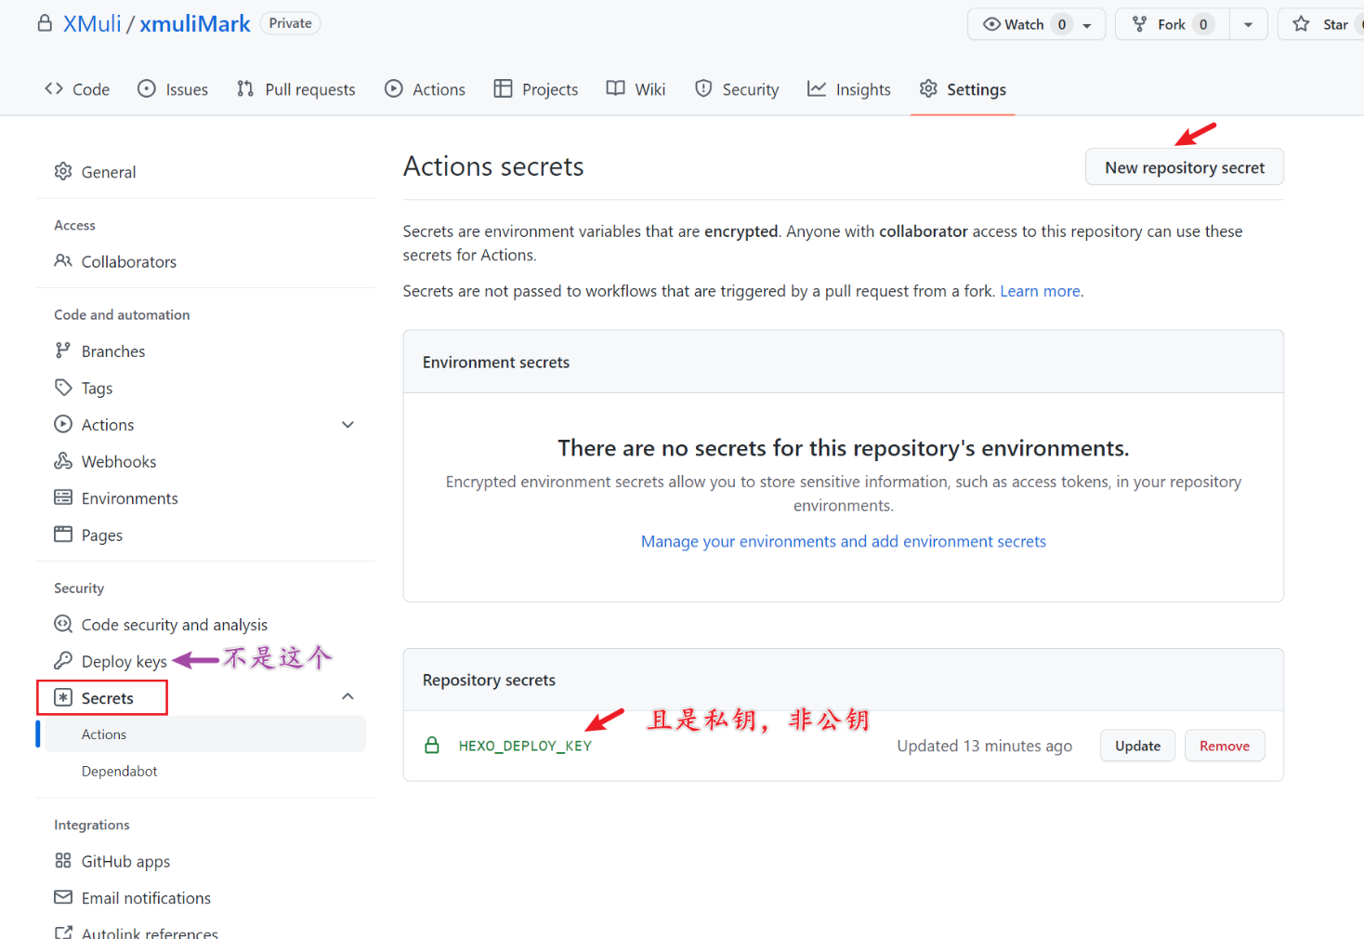Open the Projects tab
Viewport: 1364px width, 939px height.
536,89
